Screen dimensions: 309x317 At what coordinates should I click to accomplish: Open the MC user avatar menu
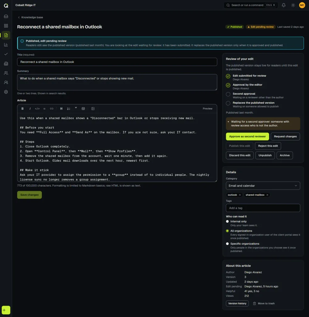pyautogui.click(x=302, y=5)
